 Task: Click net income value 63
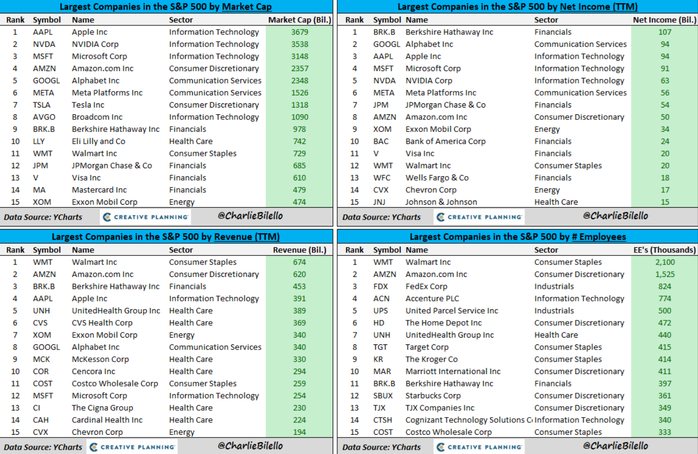point(665,81)
